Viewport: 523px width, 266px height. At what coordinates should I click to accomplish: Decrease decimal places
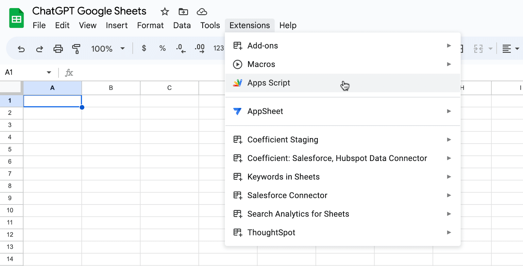[181, 48]
